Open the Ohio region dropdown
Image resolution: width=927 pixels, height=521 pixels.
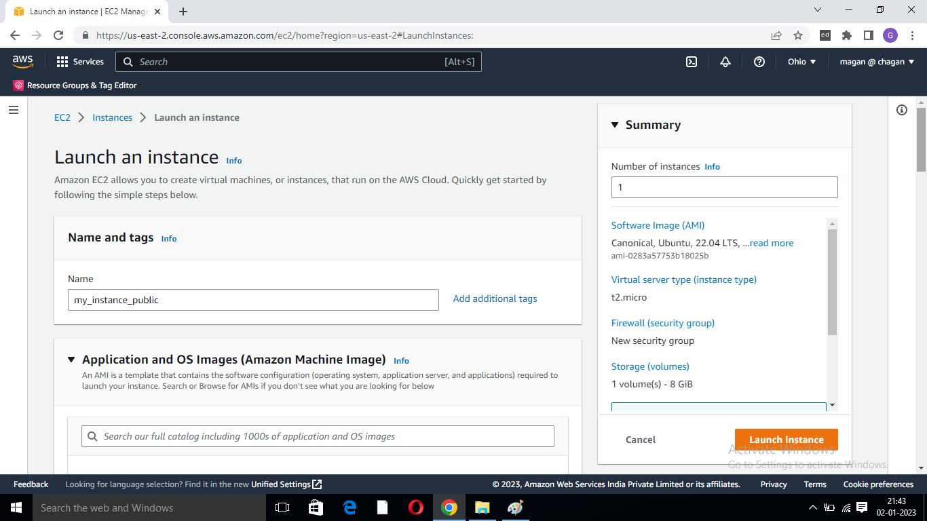point(801,62)
